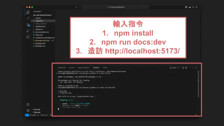Open the Extensions view in activity bar
Image resolution: width=224 pixels, height=126 pixels.
pyautogui.click(x=28, y=37)
